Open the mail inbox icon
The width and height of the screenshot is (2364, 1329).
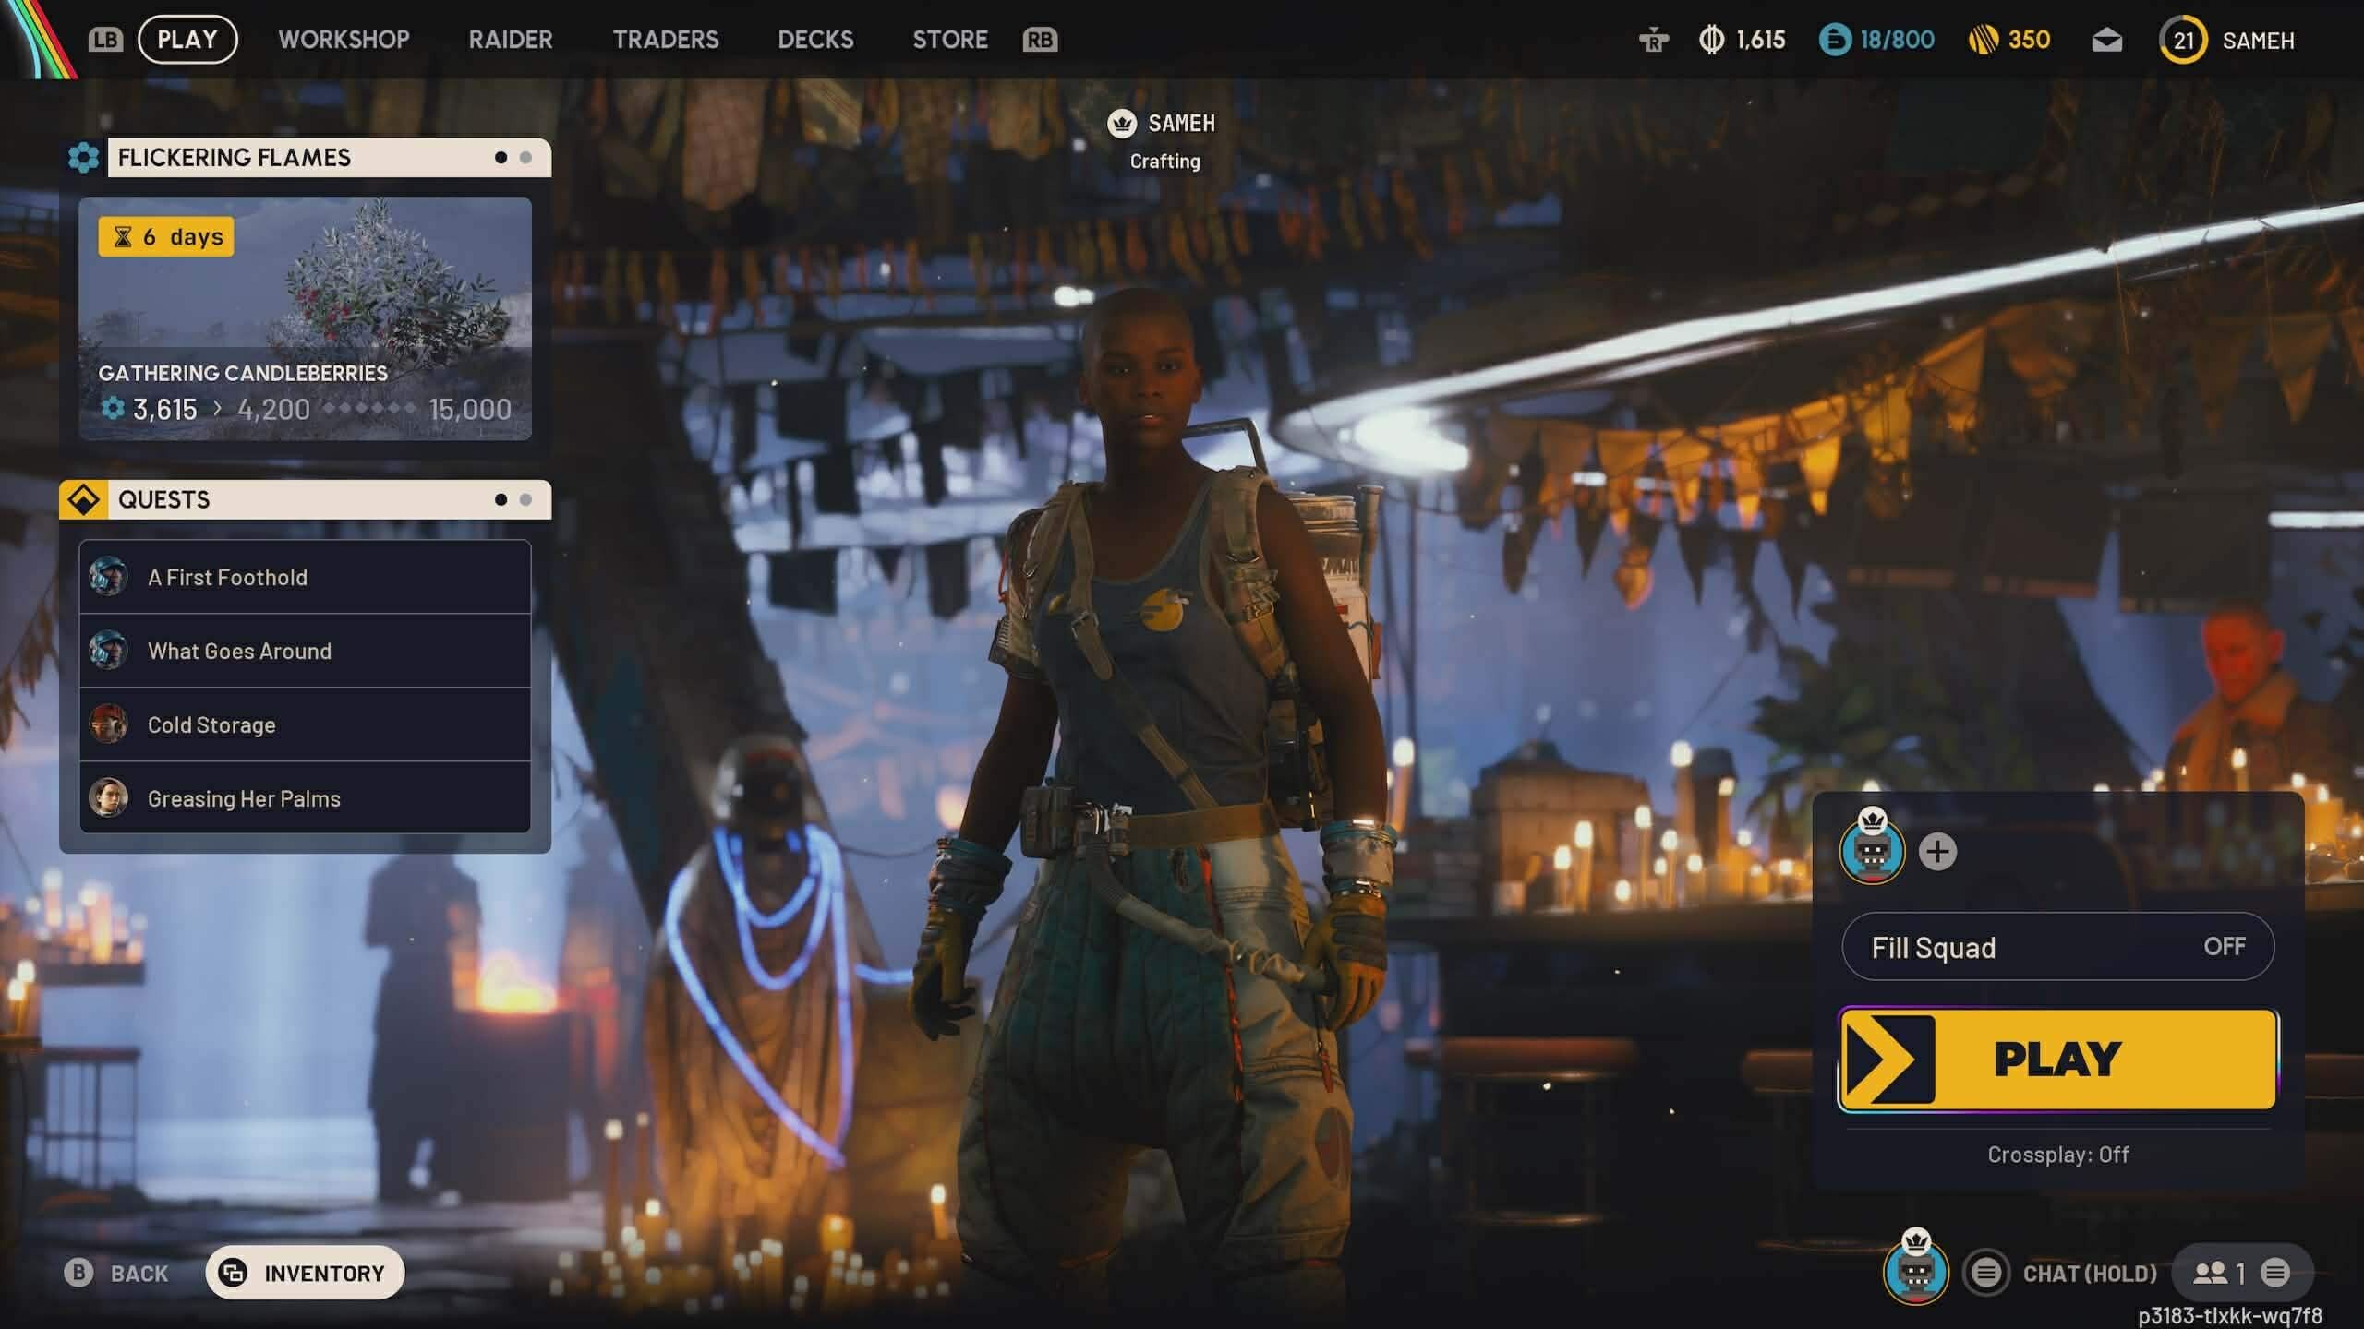click(2106, 40)
